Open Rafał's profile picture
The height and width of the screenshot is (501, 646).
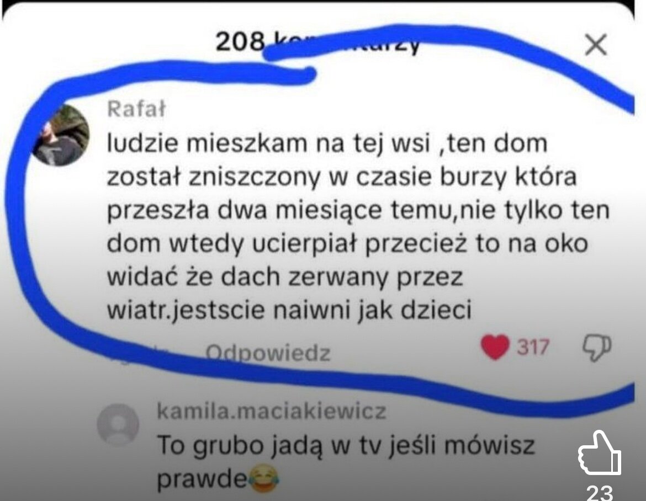61,135
